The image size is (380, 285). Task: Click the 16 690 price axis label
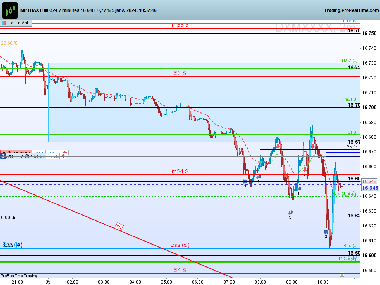coord(369,122)
